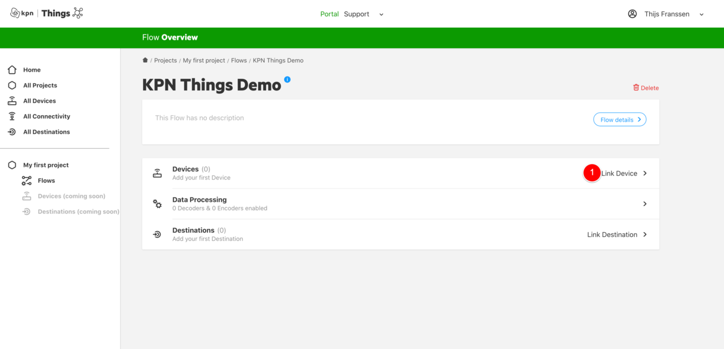
Task: Click the Things network logo icon
Action: tap(78, 13)
